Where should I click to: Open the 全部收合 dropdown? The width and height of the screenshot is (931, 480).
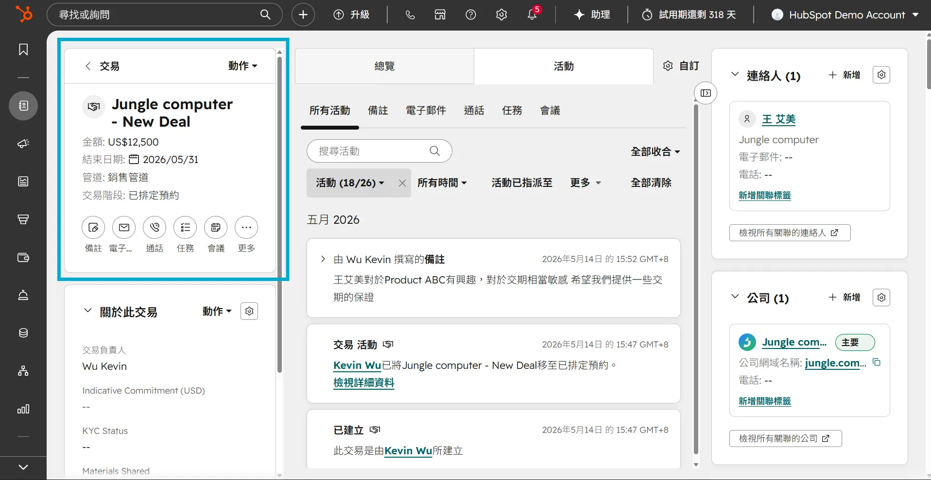click(x=655, y=151)
